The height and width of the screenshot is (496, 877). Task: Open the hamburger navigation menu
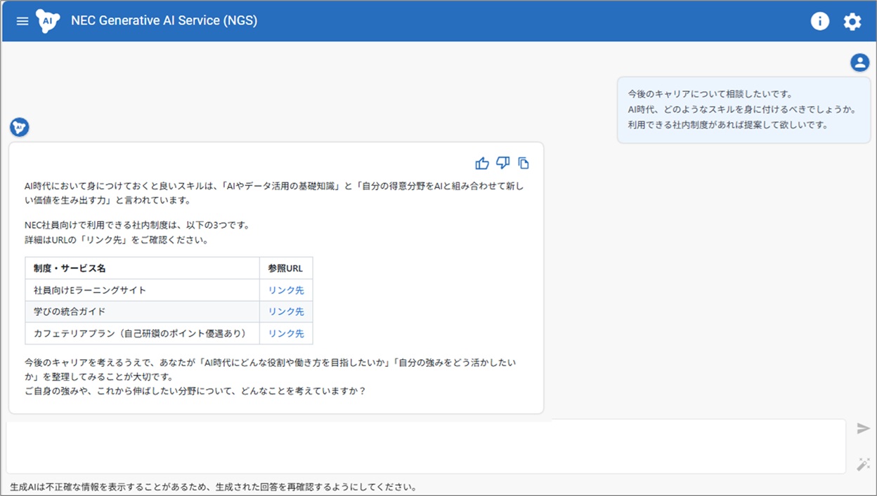click(22, 21)
